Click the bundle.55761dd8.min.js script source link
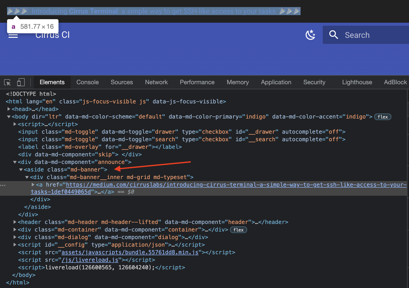 [x=129, y=252]
